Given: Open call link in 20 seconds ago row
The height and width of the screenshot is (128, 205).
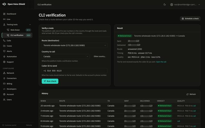Looking at the screenshot, I should 194,106.
